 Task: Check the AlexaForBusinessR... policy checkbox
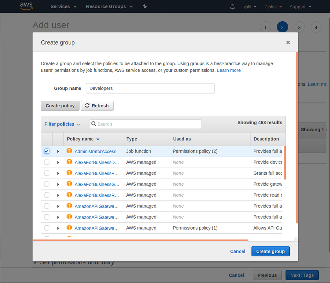[47, 195]
